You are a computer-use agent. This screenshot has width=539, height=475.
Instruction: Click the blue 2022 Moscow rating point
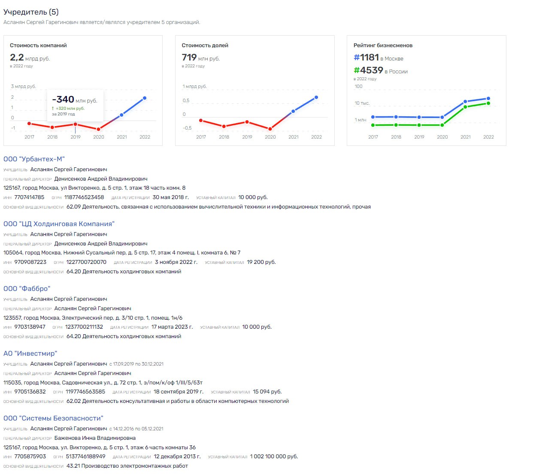[488, 99]
